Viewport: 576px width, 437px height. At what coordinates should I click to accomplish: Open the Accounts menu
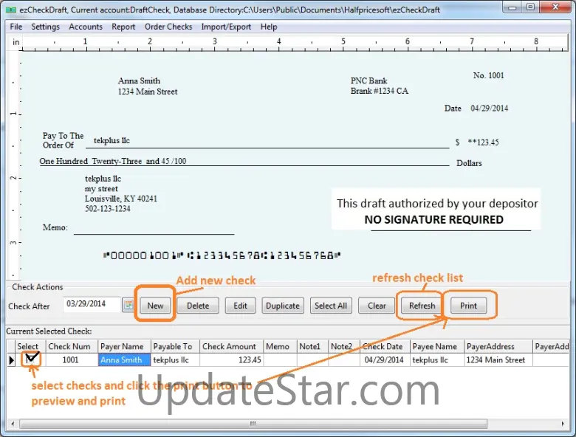coord(86,27)
